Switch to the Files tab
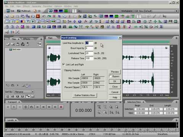 (14, 39)
